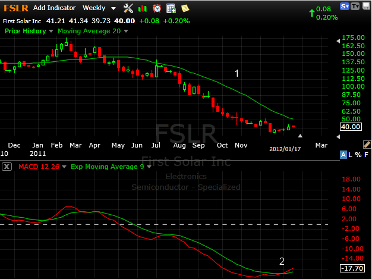372x279 pixels.
Task: Click the save disk icon
Action: tap(366, 6)
